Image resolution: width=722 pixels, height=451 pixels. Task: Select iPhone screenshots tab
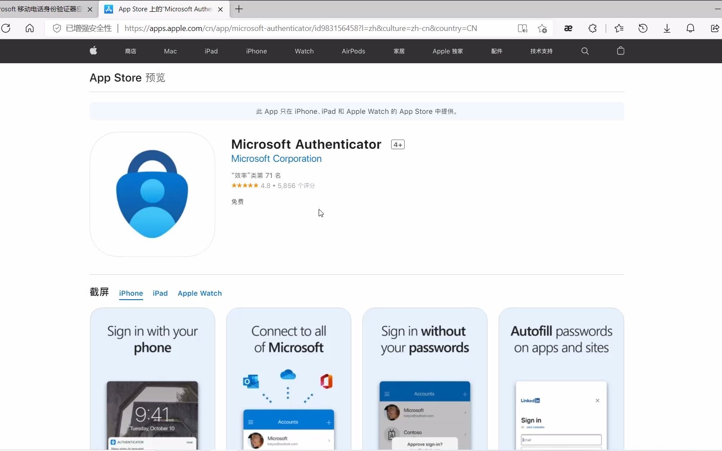pyautogui.click(x=131, y=293)
